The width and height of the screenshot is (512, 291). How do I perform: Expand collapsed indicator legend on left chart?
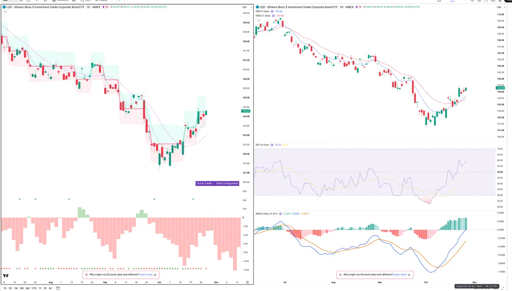point(4,12)
